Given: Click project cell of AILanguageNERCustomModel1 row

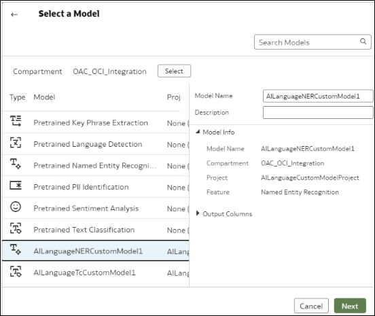Looking at the screenshot, I should (178, 251).
